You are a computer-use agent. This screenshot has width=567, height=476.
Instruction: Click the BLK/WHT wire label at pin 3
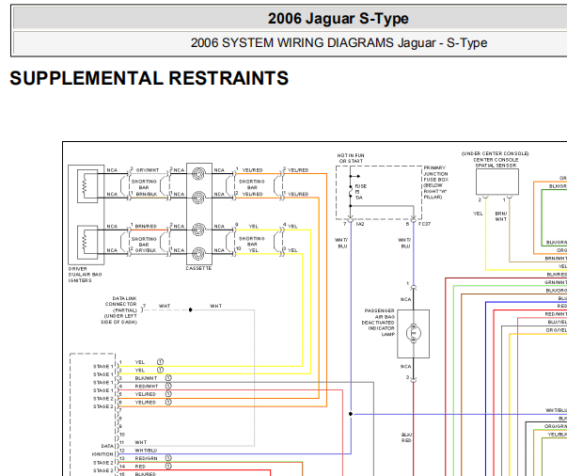click(146, 378)
